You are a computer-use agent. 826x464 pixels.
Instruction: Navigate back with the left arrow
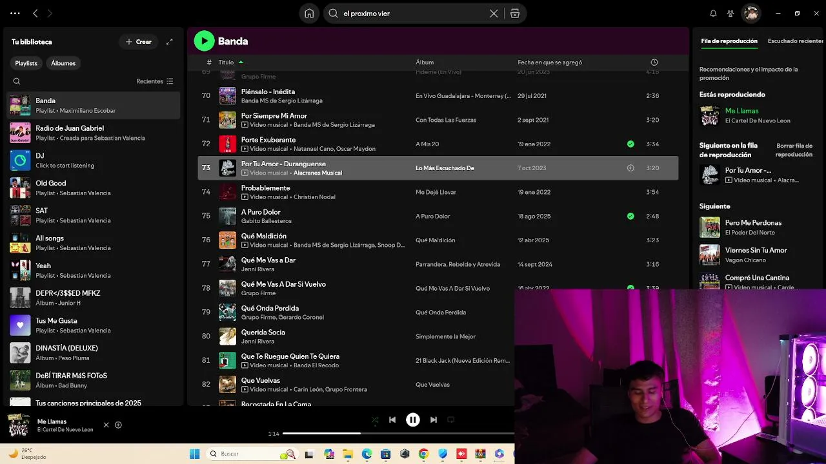pos(35,13)
